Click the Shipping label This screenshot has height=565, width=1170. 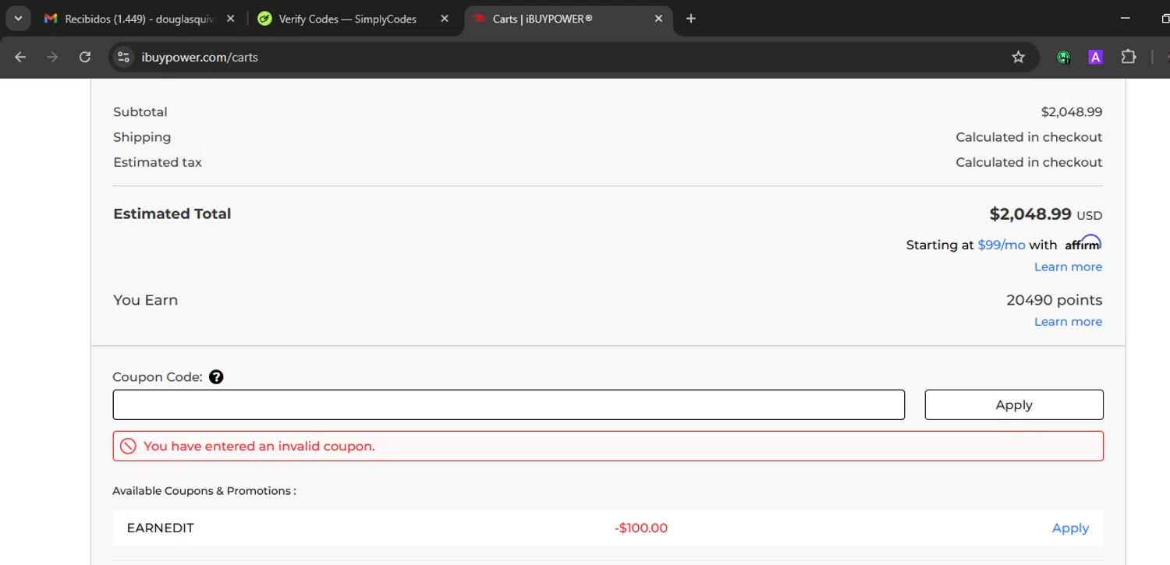(142, 137)
